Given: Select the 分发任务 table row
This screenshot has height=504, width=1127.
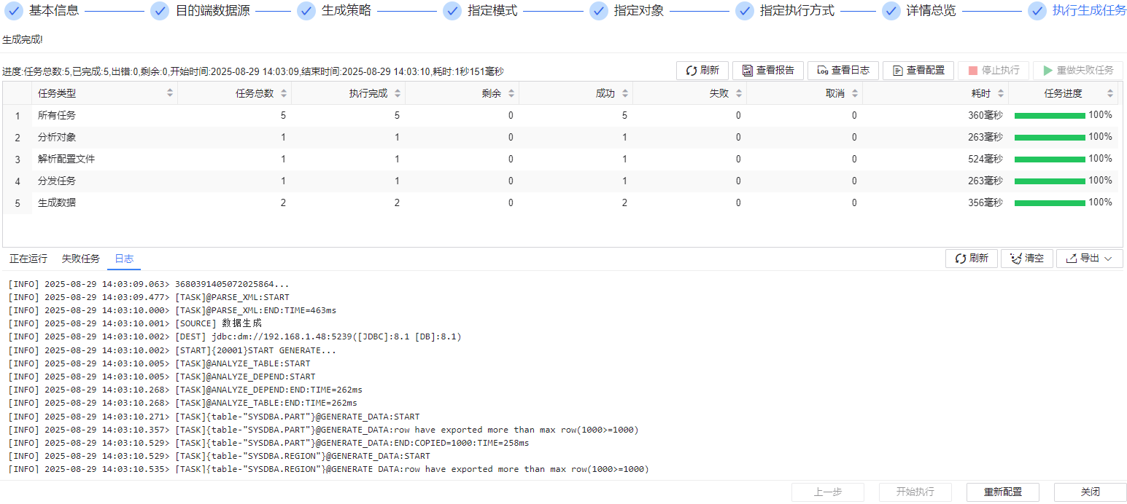Looking at the screenshot, I should coord(560,181).
